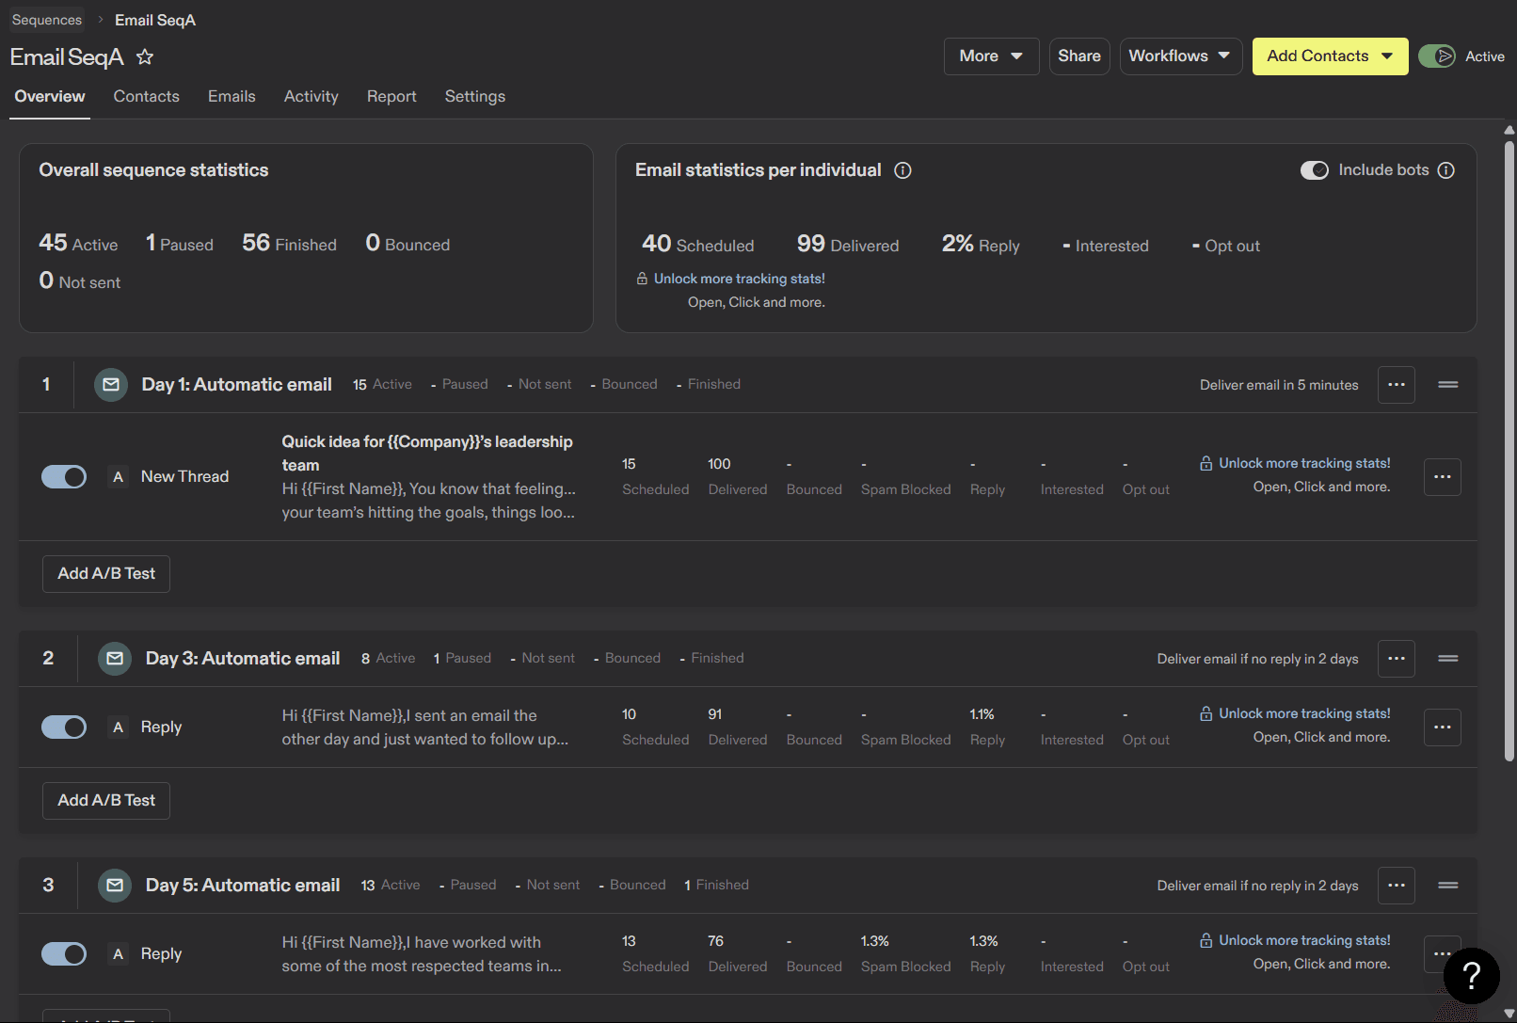The width and height of the screenshot is (1517, 1023).
Task: Click Day 3: Automatic email title
Action: (x=243, y=659)
